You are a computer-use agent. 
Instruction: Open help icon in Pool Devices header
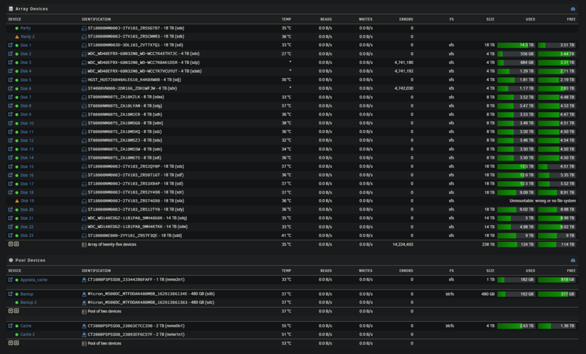pos(573,260)
